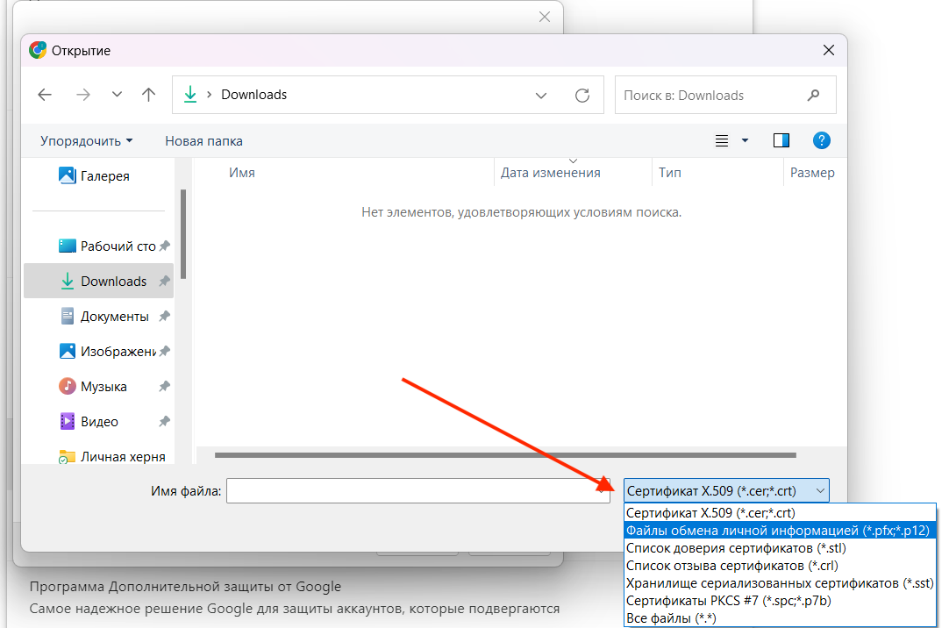Click the Галерея icon in sidebar
949x628 pixels.
(x=67, y=175)
